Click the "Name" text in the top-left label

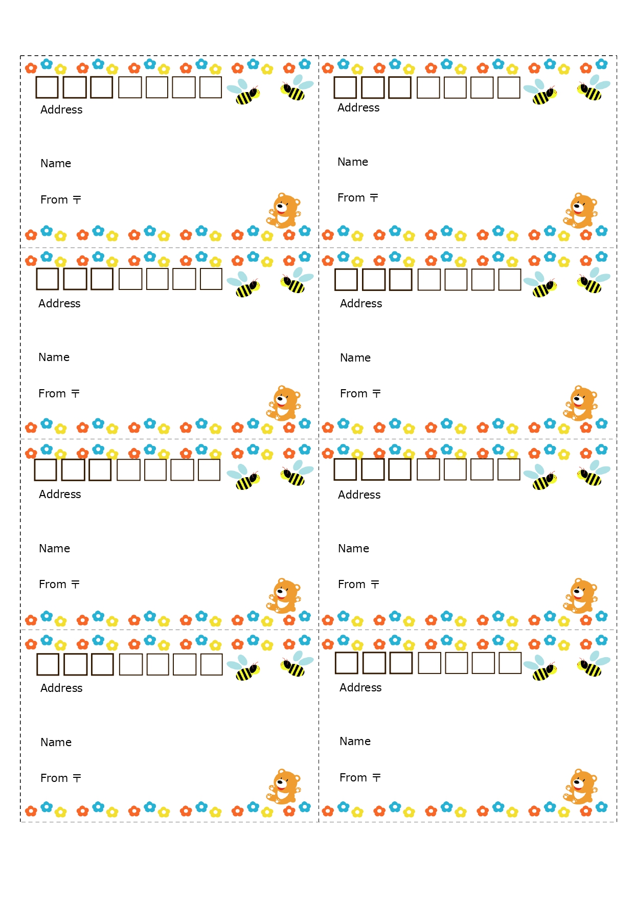56,164
